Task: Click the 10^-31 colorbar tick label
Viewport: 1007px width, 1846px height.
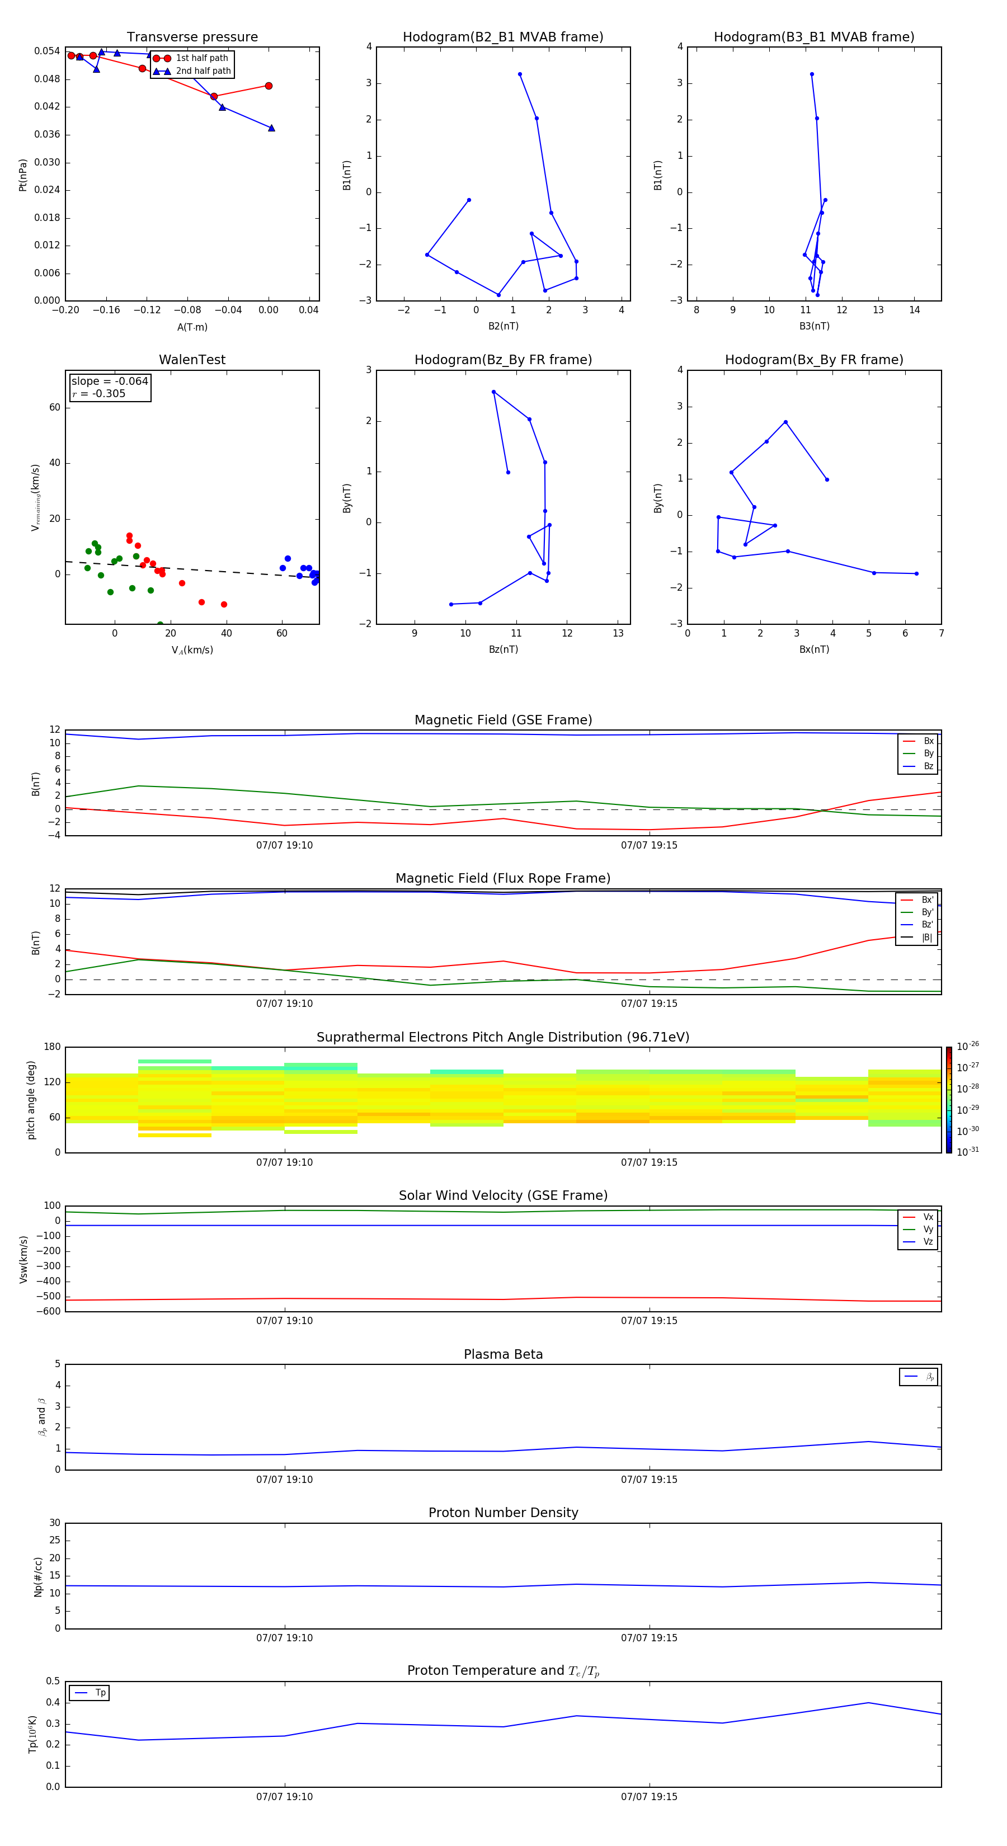Action: 968,1152
